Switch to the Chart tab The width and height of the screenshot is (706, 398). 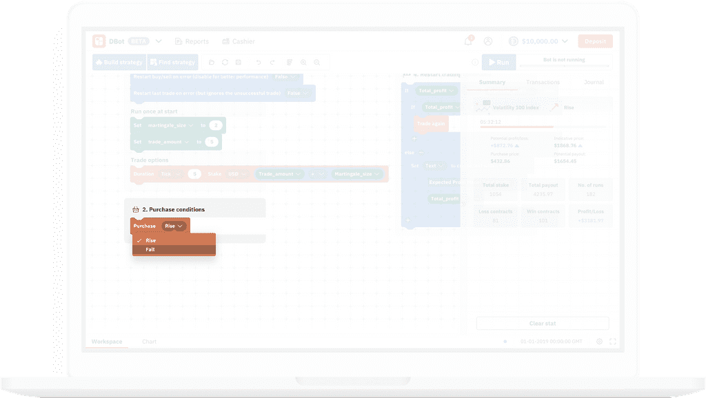pos(150,342)
